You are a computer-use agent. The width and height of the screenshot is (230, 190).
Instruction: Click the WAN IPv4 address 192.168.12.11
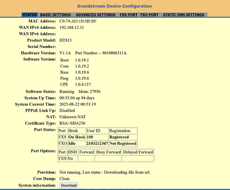(72, 28)
